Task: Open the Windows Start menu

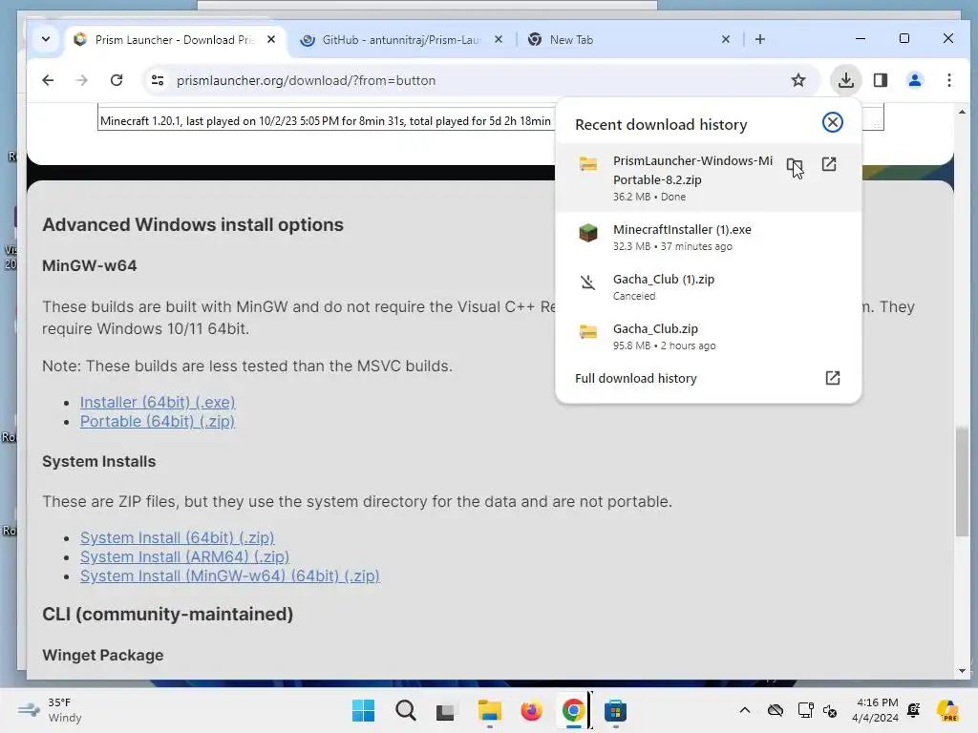Action: point(363,710)
